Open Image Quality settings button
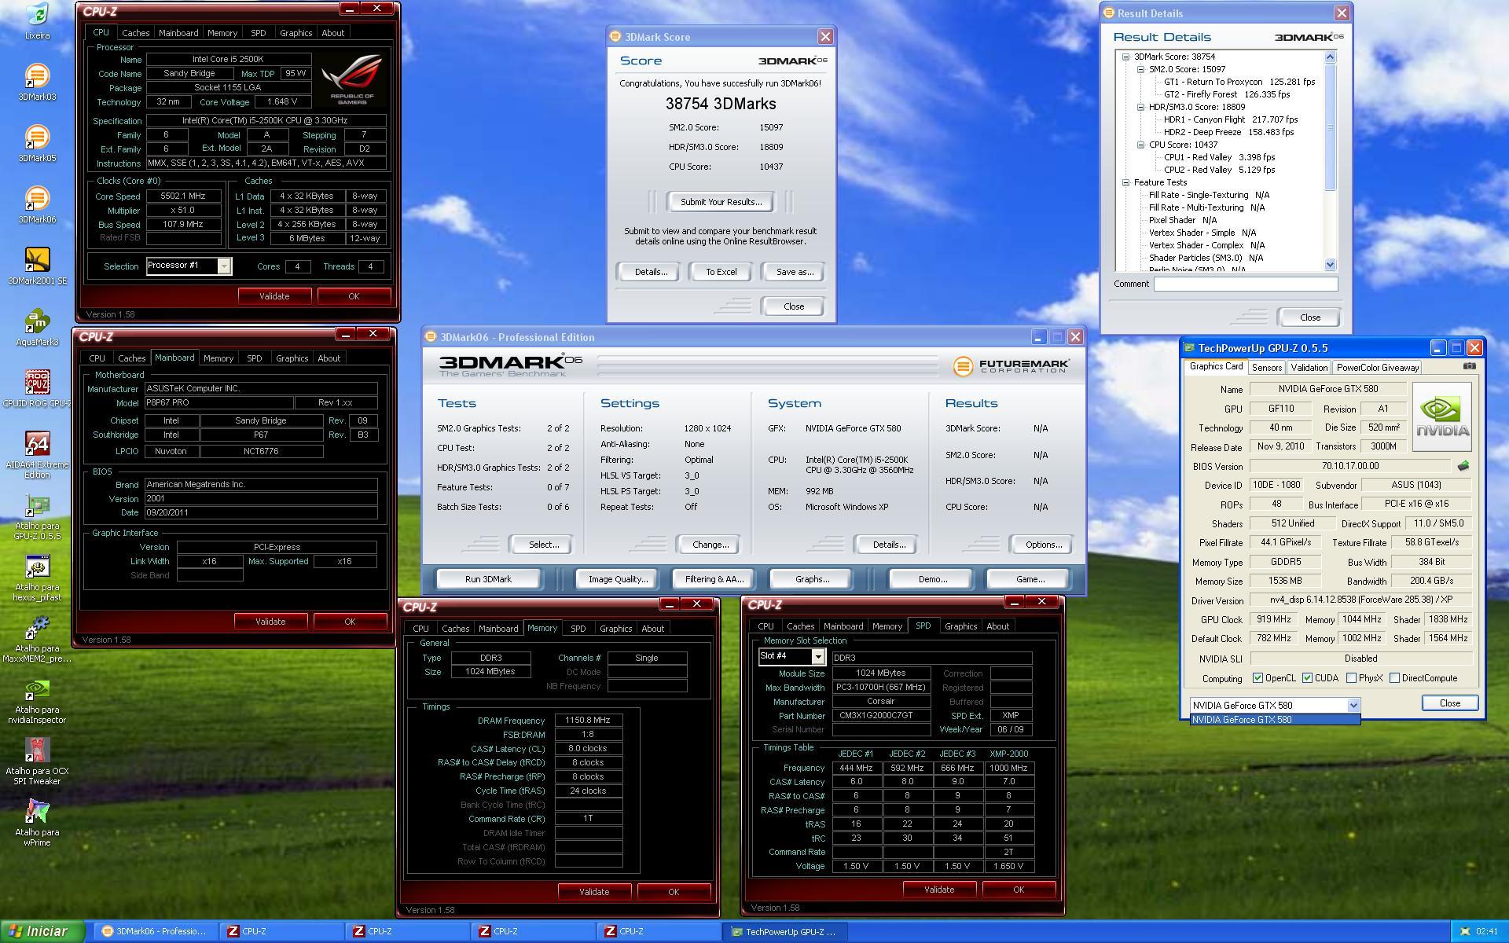Image resolution: width=1509 pixels, height=943 pixels. [x=618, y=579]
